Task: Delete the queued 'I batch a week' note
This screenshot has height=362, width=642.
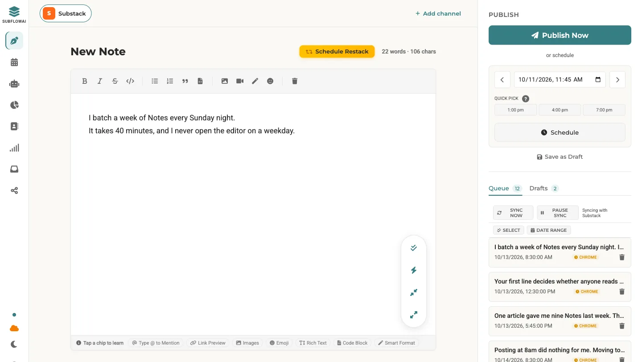Action: (622, 257)
